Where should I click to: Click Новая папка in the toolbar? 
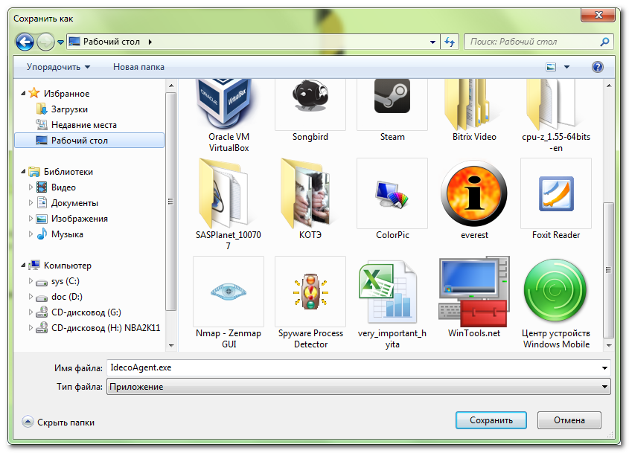click(138, 67)
